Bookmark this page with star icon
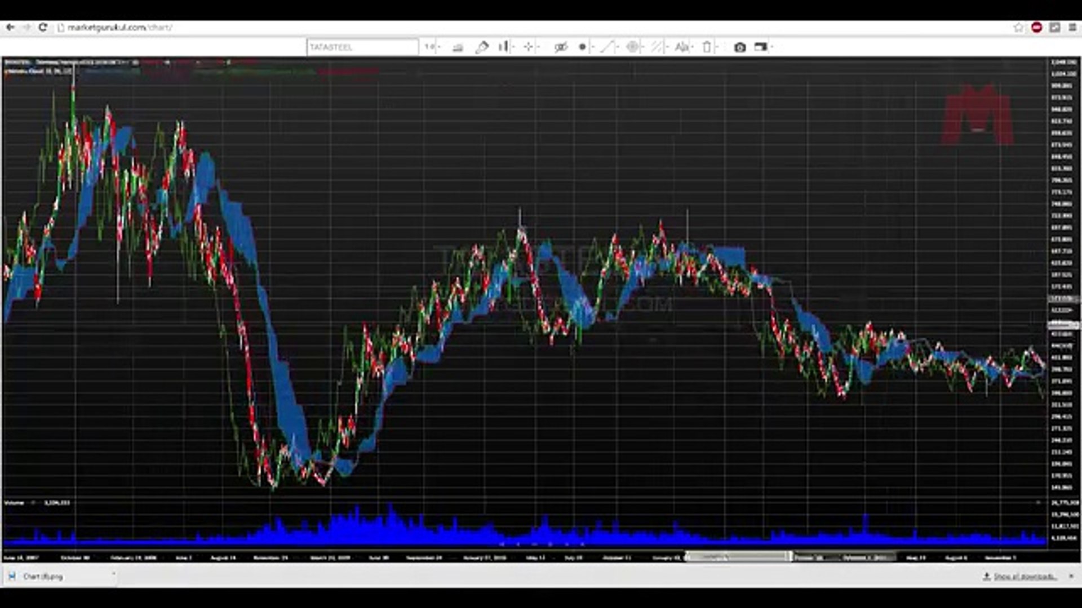Viewport: 1082px width, 608px height. [x=1018, y=27]
